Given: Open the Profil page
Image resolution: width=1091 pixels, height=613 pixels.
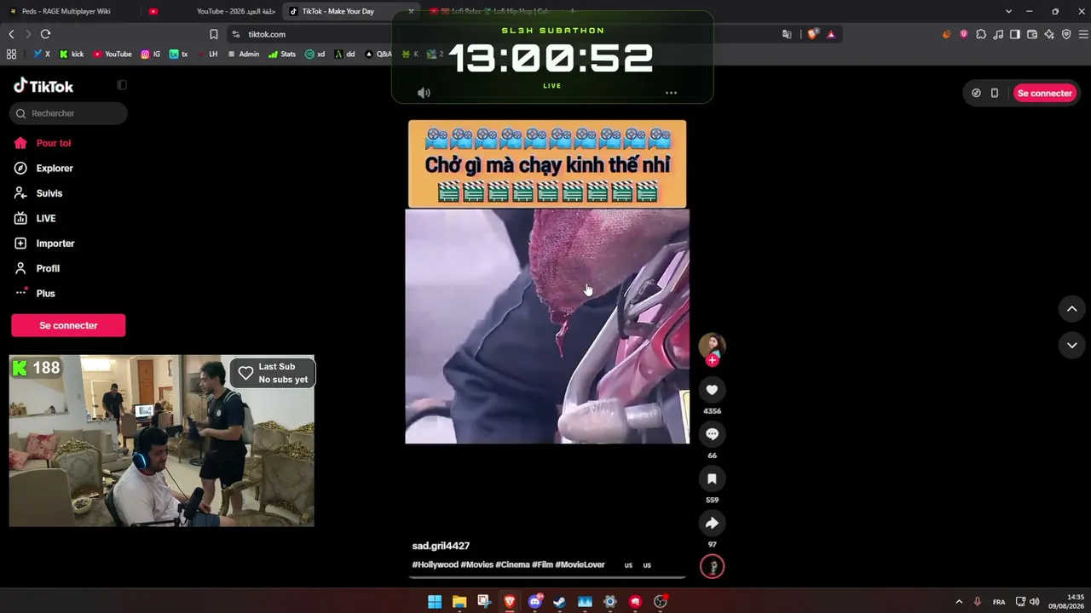Looking at the screenshot, I should click(x=37, y=268).
